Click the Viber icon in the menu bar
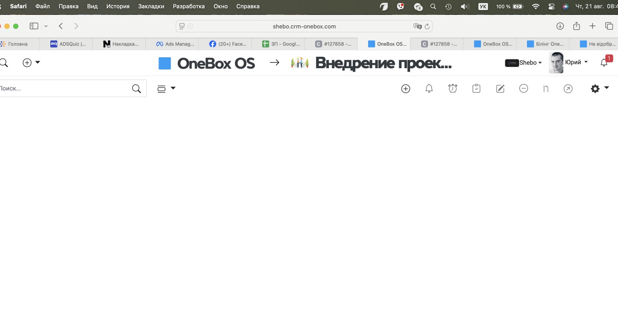618x327 pixels. pos(400,6)
